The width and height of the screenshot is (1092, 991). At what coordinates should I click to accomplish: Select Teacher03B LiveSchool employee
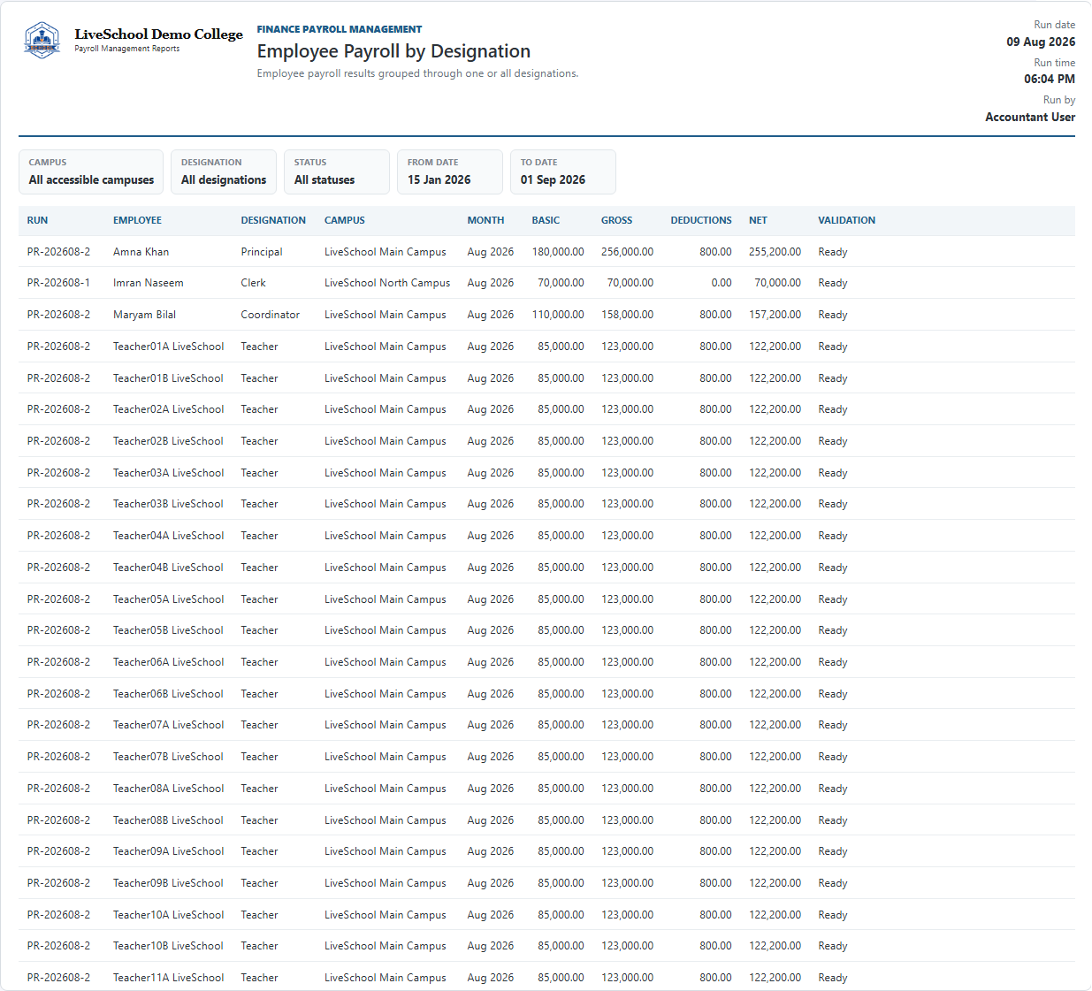[168, 504]
